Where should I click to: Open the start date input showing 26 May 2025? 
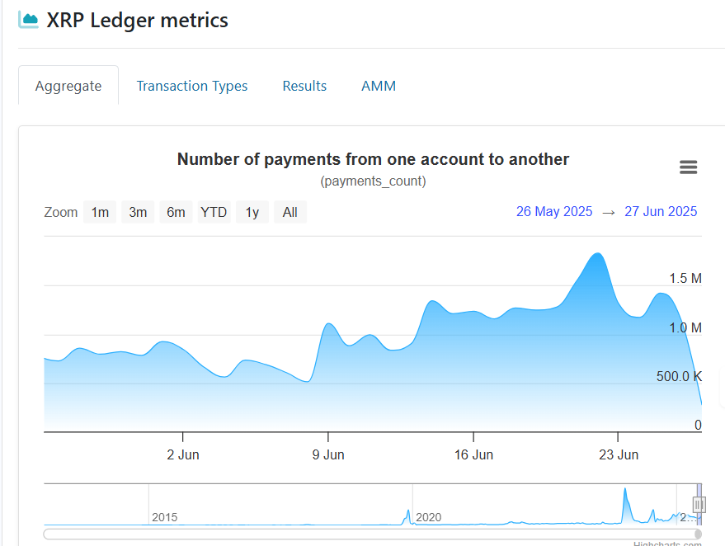tap(554, 212)
